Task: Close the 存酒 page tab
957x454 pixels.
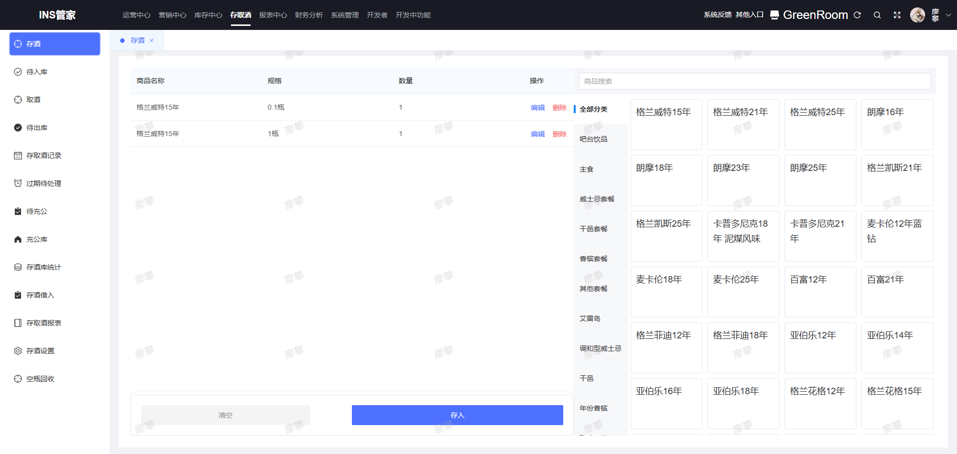Action: pos(152,40)
